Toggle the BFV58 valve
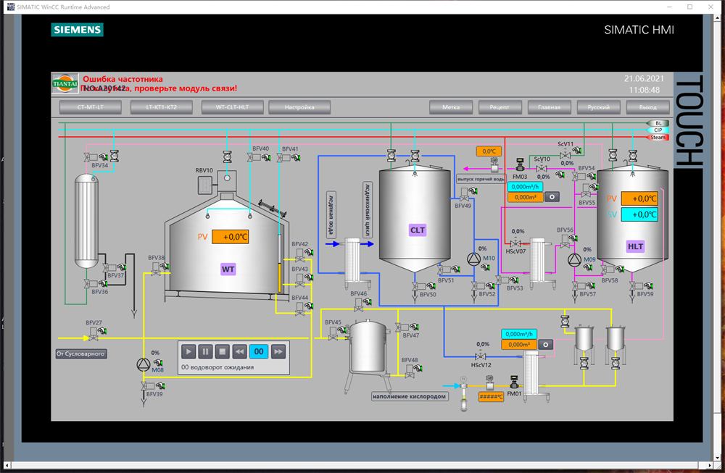 (608, 269)
